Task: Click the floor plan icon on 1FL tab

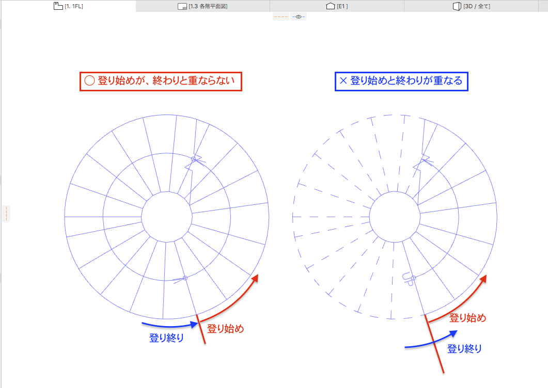Action: [x=58, y=6]
